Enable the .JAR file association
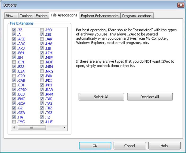The image size is (186, 153). 42,39
